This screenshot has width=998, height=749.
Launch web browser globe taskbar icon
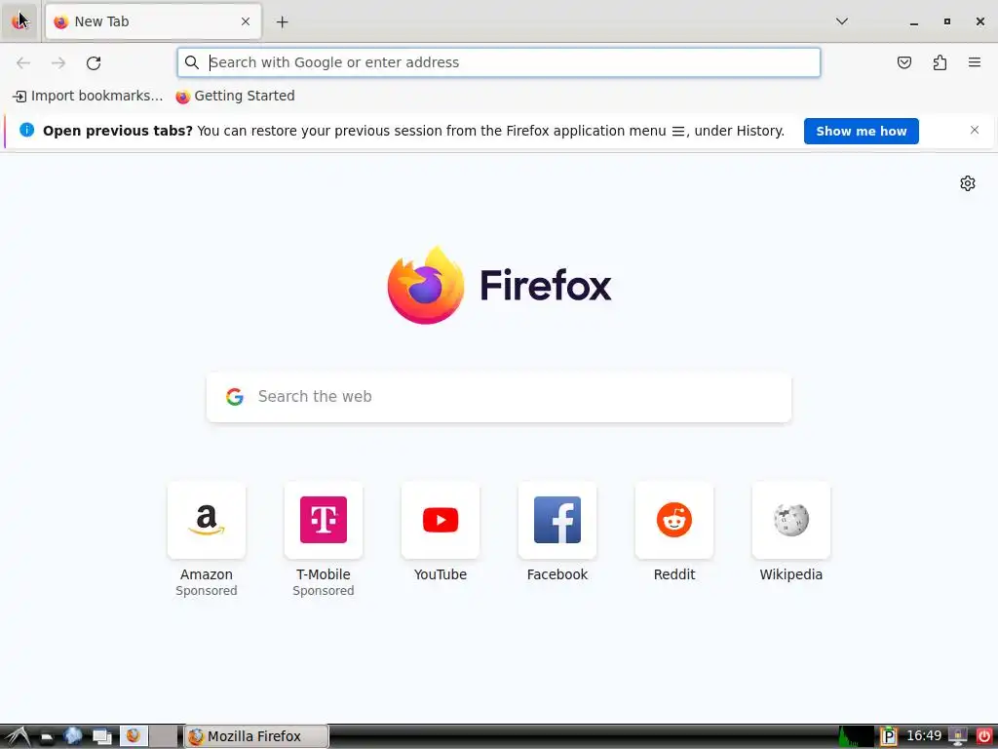(73, 736)
